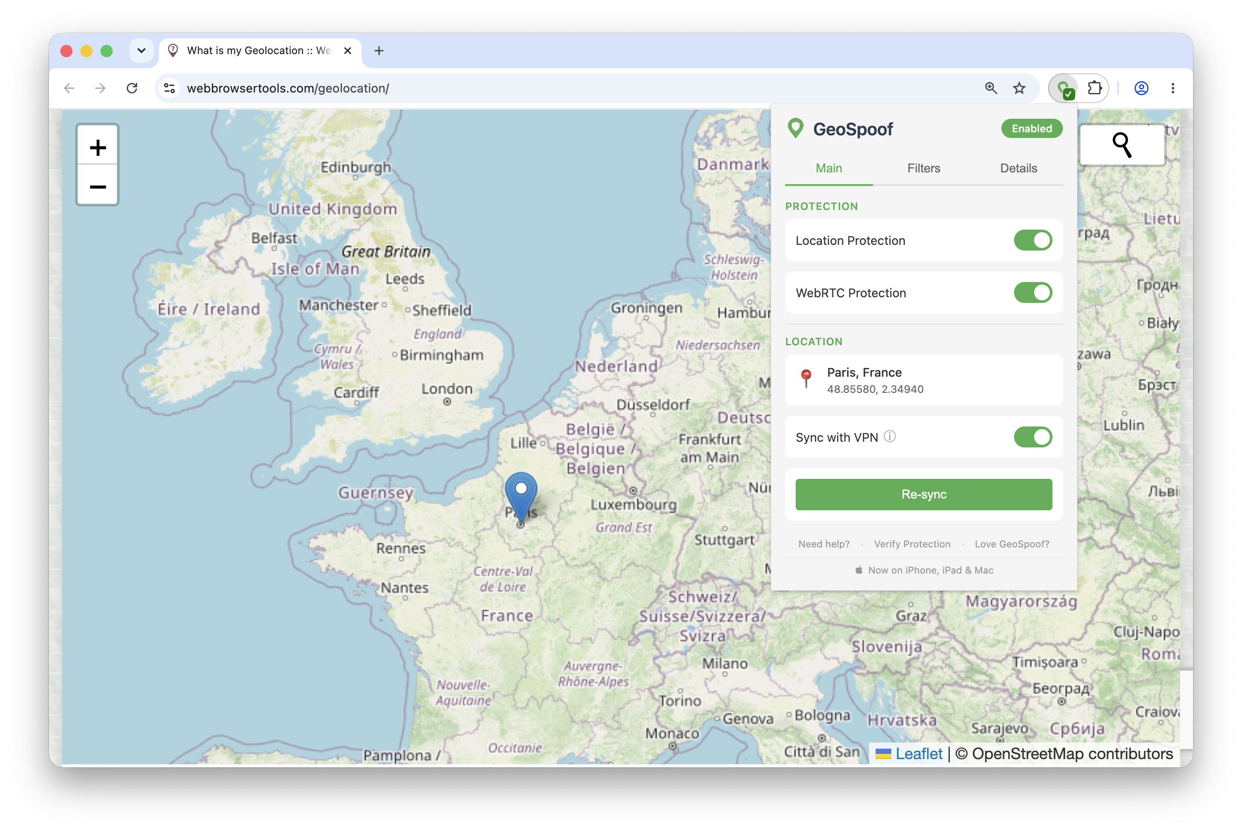Click the Milano label on the map
1242x832 pixels.
click(724, 663)
